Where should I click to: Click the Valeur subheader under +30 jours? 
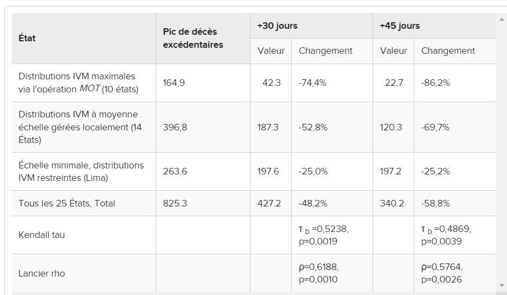[271, 51]
